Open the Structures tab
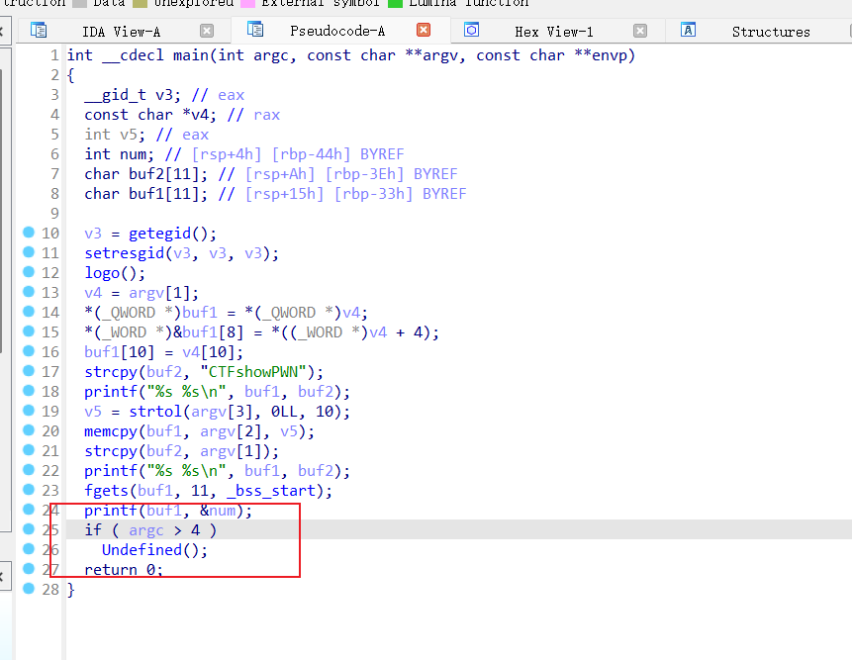Viewport: 852px width, 660px height. (771, 32)
